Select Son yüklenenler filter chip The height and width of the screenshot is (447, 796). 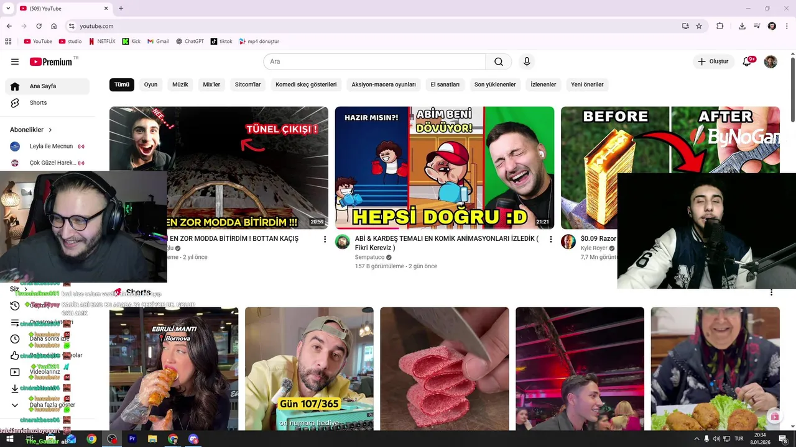pyautogui.click(x=495, y=84)
